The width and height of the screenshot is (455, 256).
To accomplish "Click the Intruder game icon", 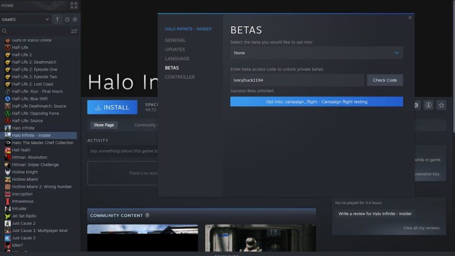I will (7, 208).
